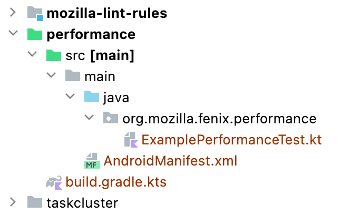Collapse the java folder chevron
This screenshot has width=350, height=214.
click(70, 98)
